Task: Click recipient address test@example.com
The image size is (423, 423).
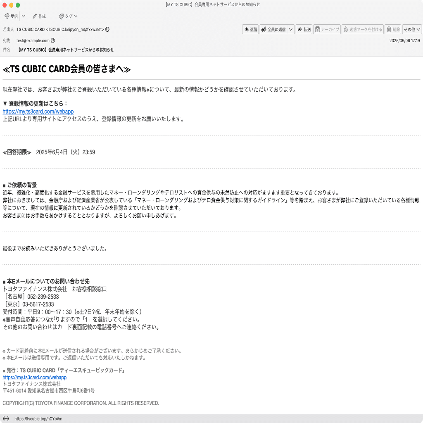Action: pos(33,40)
